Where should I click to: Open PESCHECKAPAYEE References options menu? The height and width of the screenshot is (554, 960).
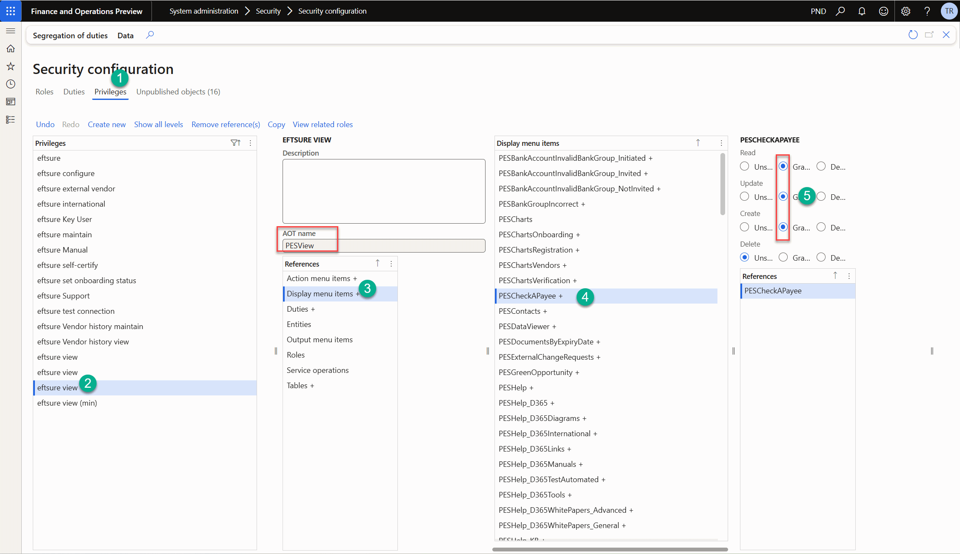849,276
